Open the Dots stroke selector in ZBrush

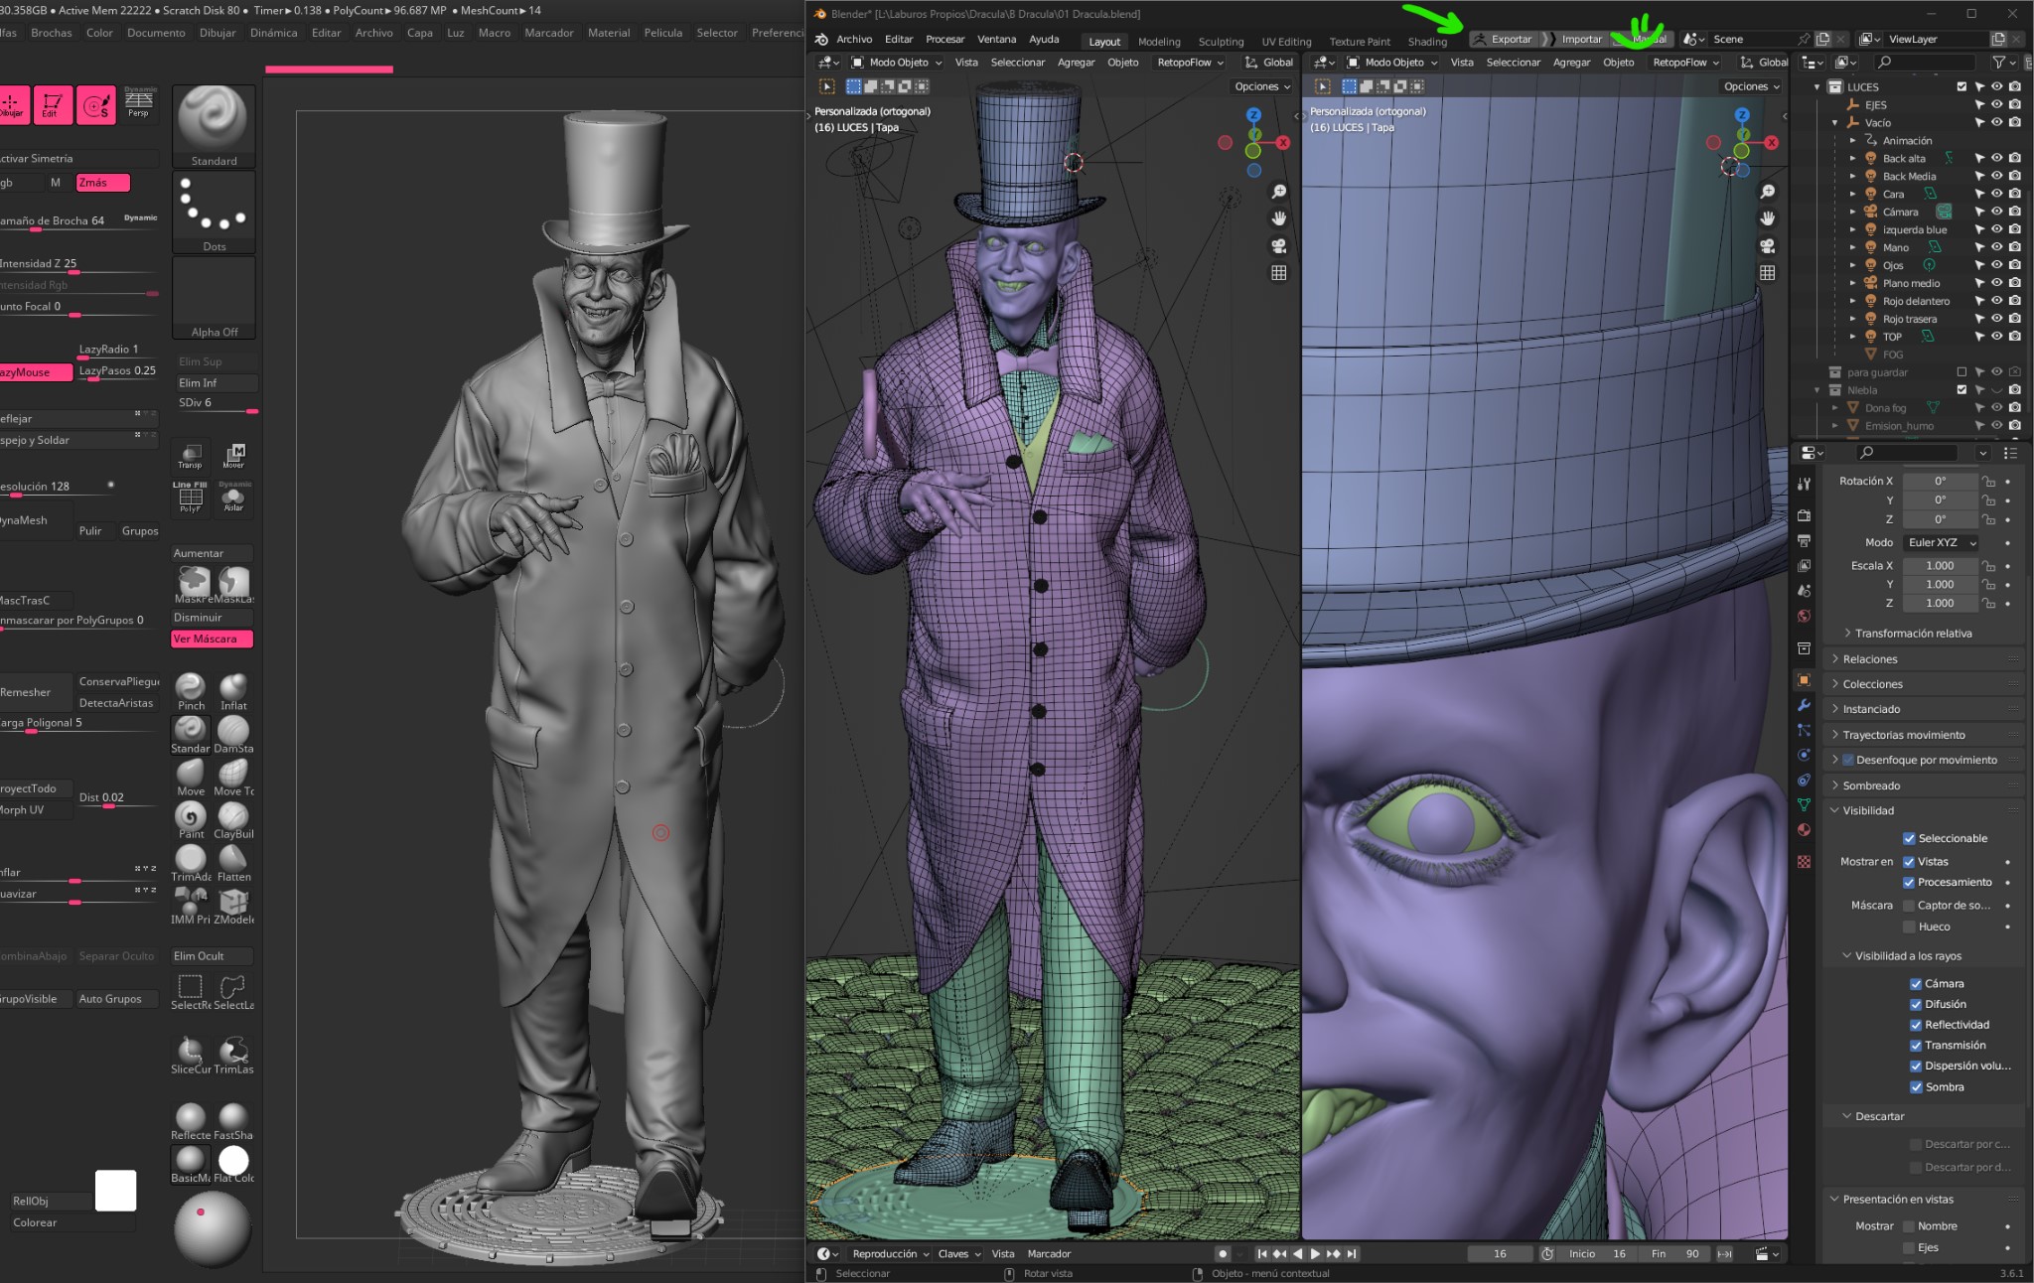[x=214, y=212]
